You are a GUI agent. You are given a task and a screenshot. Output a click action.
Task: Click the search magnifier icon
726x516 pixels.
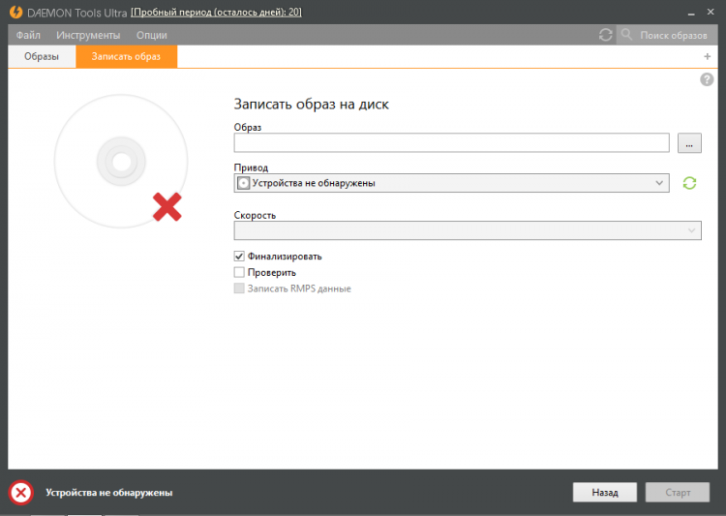[626, 34]
